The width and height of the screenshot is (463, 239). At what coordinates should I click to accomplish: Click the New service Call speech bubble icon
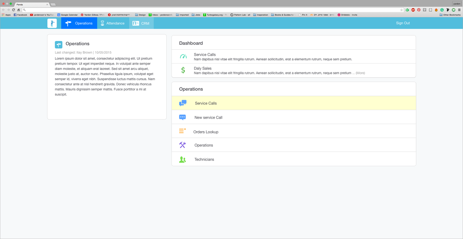(x=183, y=117)
